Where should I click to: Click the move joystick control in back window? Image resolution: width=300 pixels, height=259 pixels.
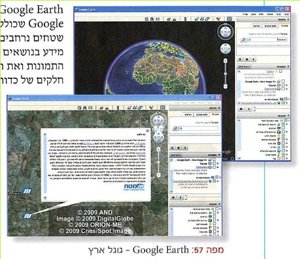tap(226, 49)
